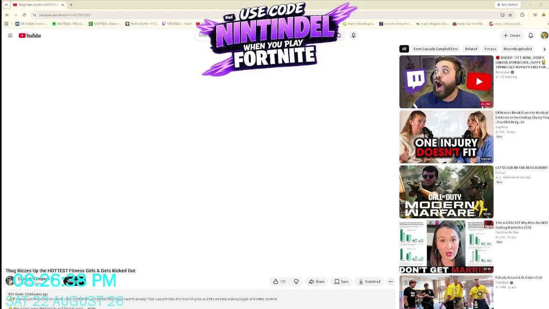Open 'ER Nurses Break Down' video title
Screen dimensions: 549x309
tap(522, 118)
